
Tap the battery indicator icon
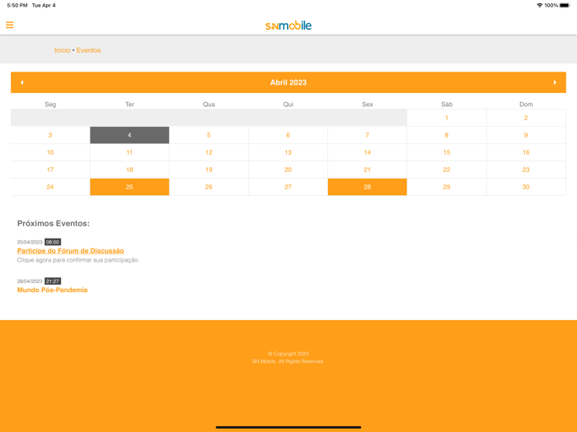565,5
